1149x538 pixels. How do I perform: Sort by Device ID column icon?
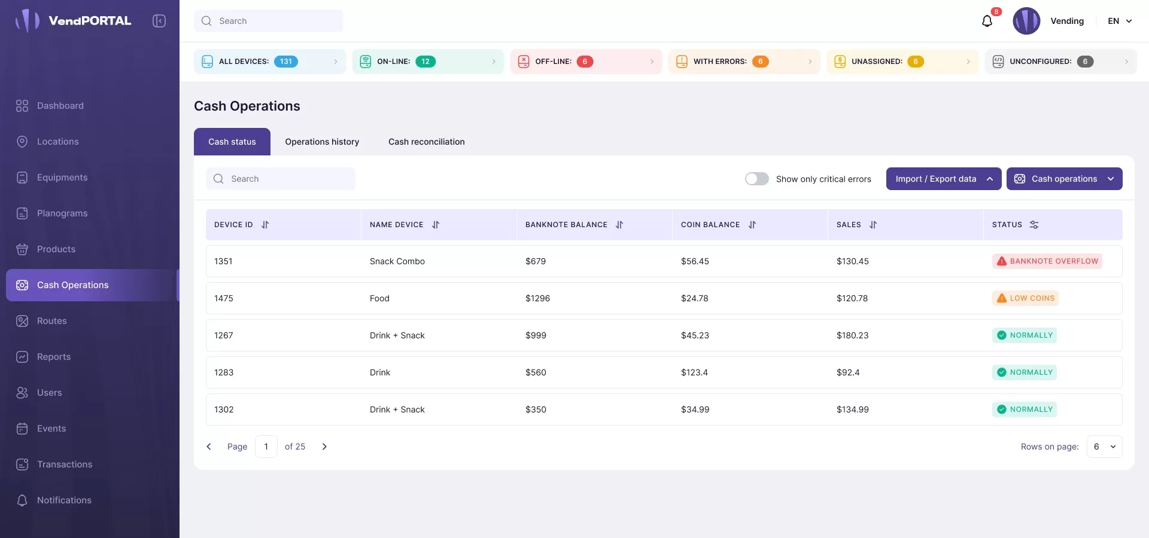click(x=265, y=225)
